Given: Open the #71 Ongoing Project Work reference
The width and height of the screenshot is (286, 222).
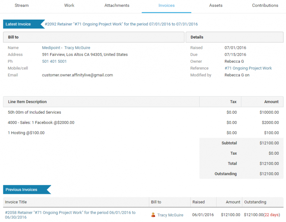Looking at the screenshot, I should click(x=248, y=68).
